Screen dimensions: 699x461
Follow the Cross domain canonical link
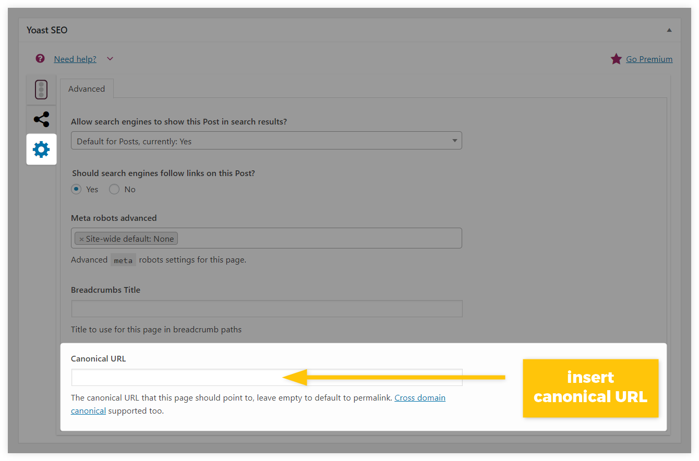click(420, 397)
